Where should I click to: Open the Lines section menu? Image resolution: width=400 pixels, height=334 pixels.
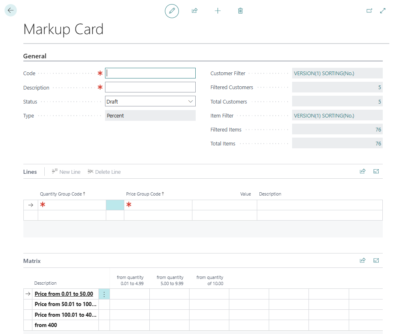point(30,172)
